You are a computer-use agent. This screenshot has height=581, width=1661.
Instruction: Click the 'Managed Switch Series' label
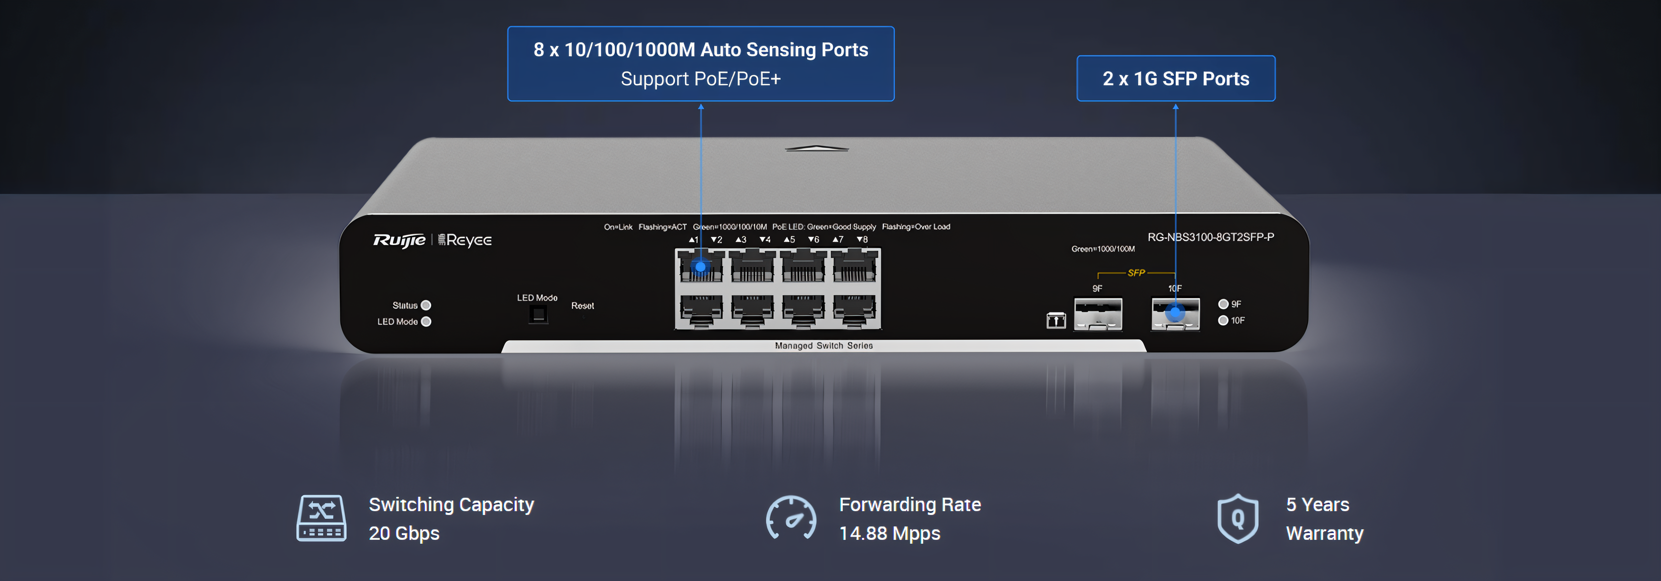click(823, 346)
